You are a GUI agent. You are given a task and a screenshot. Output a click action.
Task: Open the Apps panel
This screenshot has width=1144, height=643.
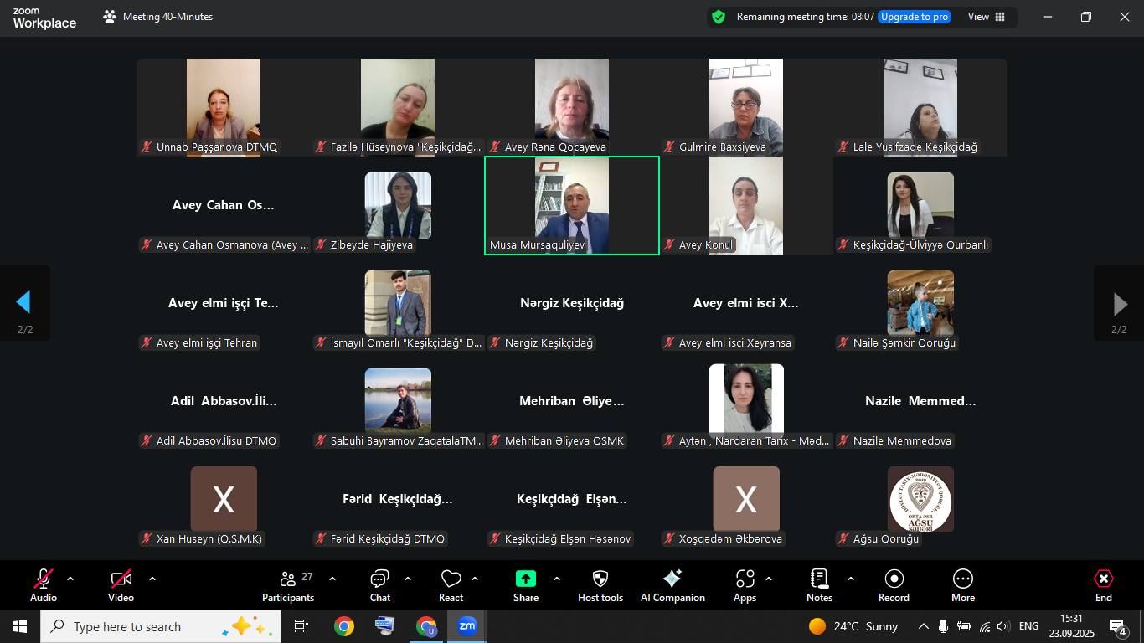tap(745, 585)
